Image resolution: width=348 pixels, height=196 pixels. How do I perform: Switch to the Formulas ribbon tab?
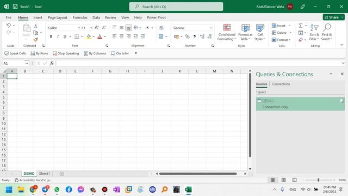click(80, 17)
